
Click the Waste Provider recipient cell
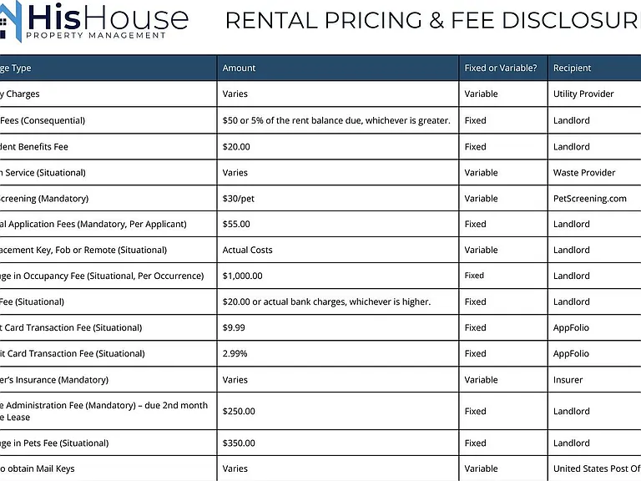pos(583,173)
